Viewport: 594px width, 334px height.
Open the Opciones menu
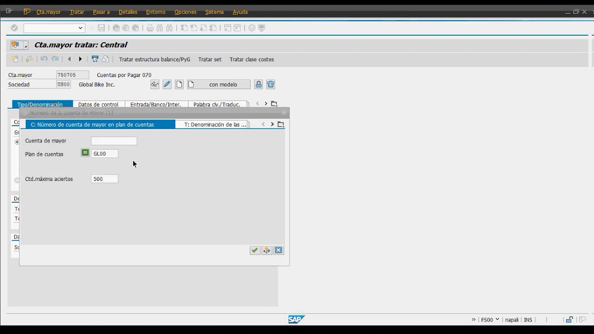185,12
